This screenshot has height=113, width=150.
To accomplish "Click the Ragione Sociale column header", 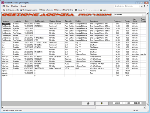I will 55,21.
